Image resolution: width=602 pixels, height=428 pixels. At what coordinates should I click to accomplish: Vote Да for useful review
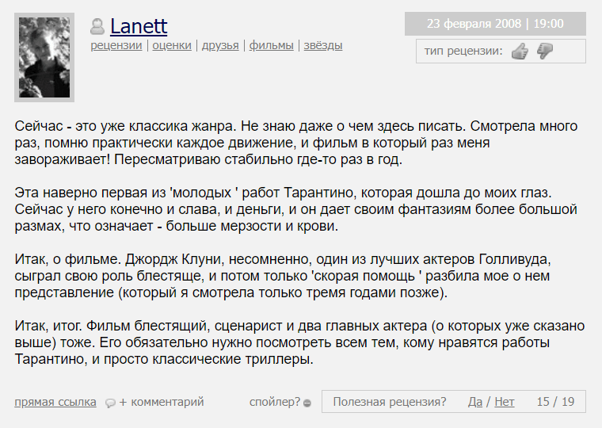click(475, 402)
